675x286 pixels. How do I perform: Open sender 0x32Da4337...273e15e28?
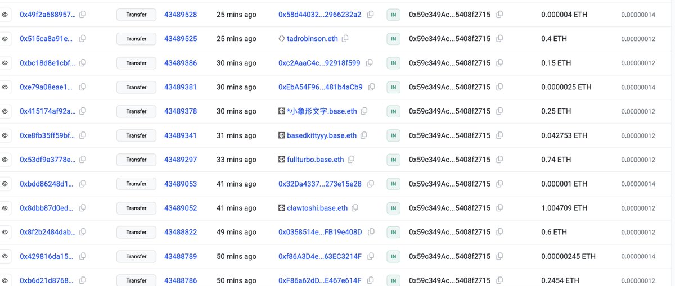point(320,184)
